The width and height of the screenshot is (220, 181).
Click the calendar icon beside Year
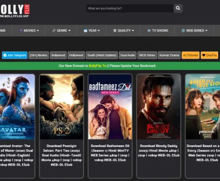click(x=86, y=31)
